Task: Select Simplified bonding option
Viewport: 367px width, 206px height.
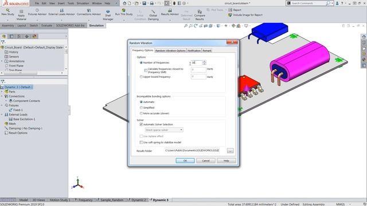Action: (141, 108)
